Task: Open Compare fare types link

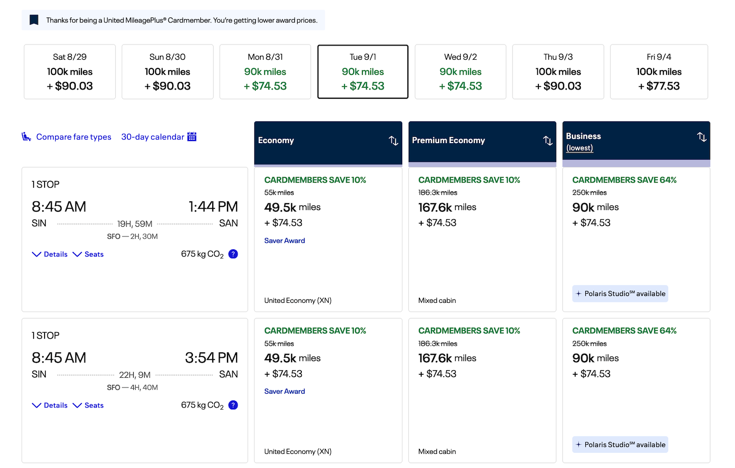Action: [x=73, y=137]
